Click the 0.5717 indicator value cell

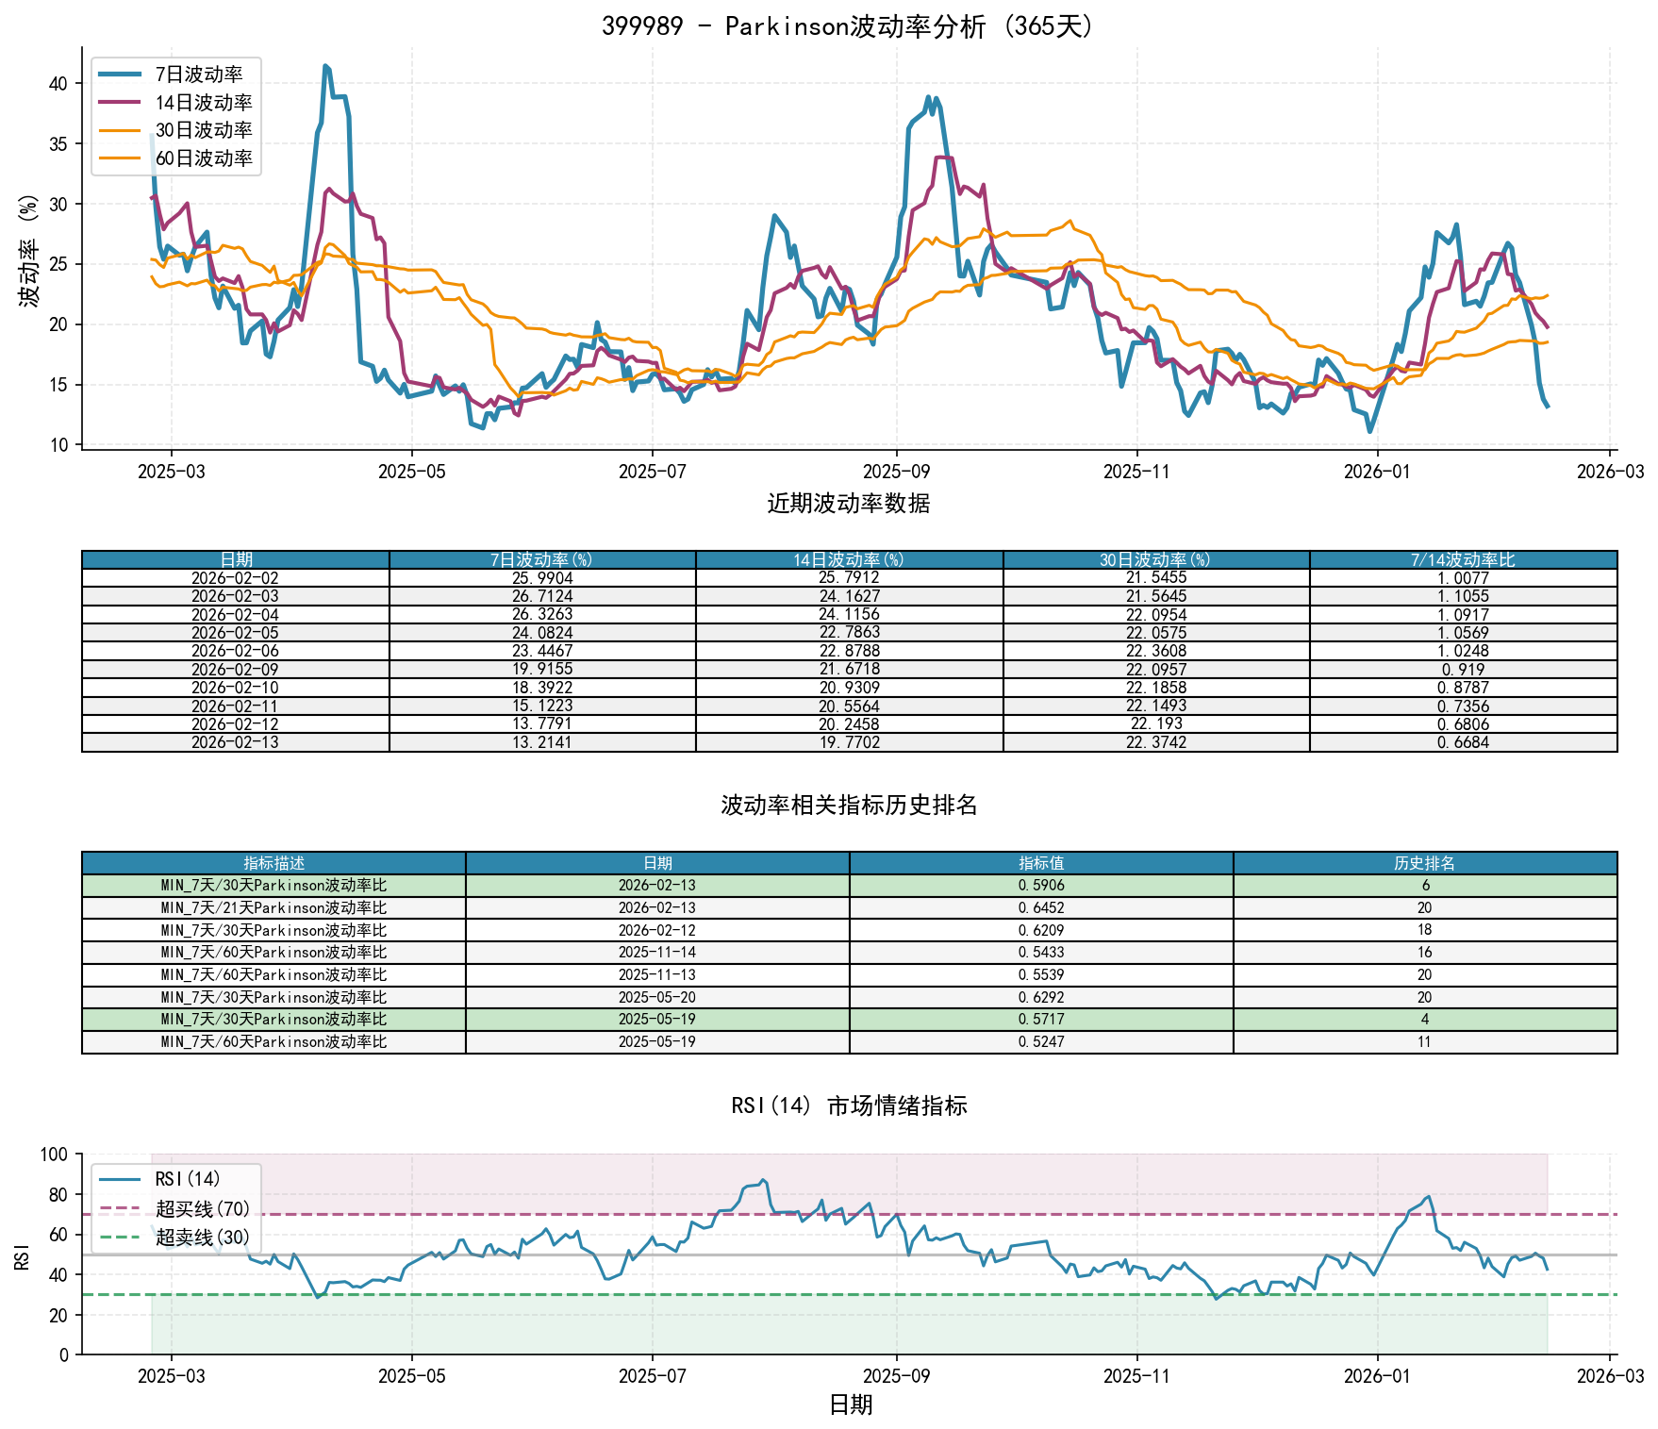point(1041,1020)
